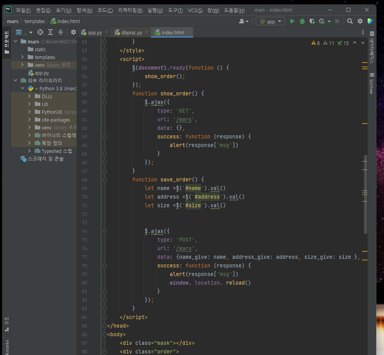Collapse Python 3.8 (mars) node
384x355 pixels.
pyautogui.click(x=23, y=88)
